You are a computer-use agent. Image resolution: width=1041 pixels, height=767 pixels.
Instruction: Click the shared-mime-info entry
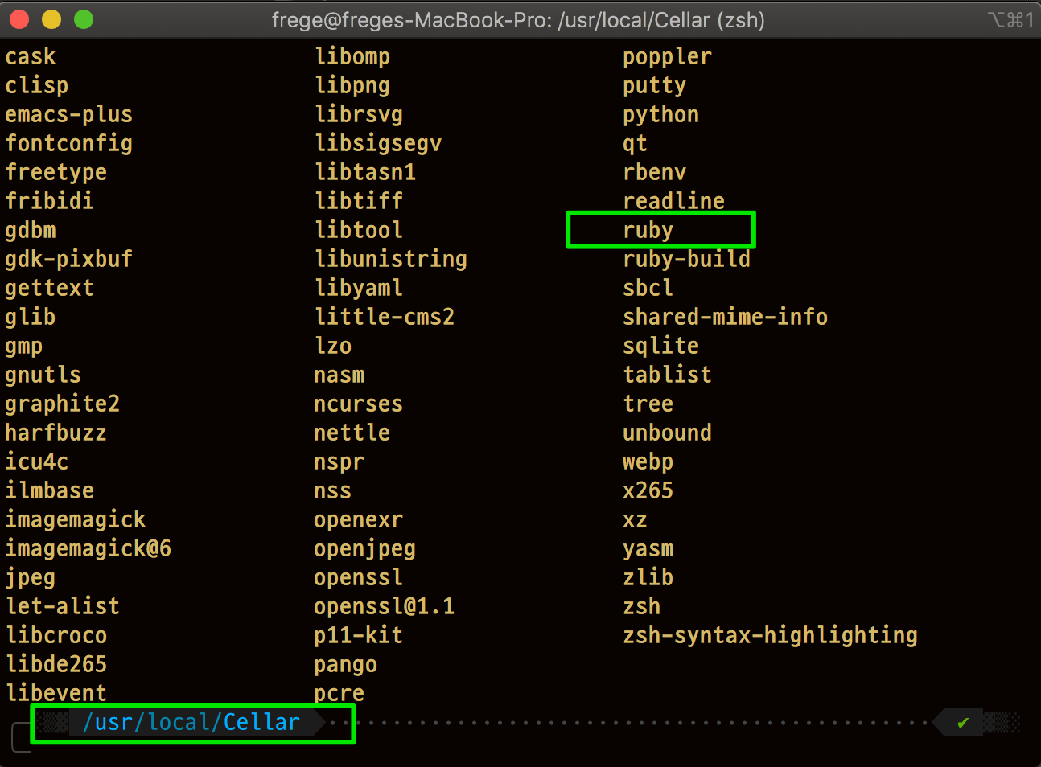(x=725, y=318)
